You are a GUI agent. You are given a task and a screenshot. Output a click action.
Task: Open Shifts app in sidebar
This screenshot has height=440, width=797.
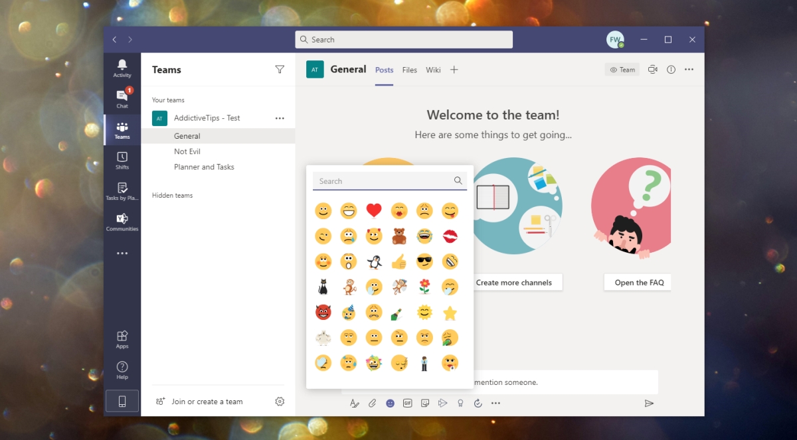coord(122,161)
